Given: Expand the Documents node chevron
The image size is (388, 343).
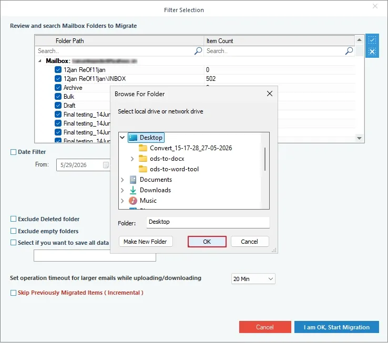Looking at the screenshot, I should tap(122, 180).
